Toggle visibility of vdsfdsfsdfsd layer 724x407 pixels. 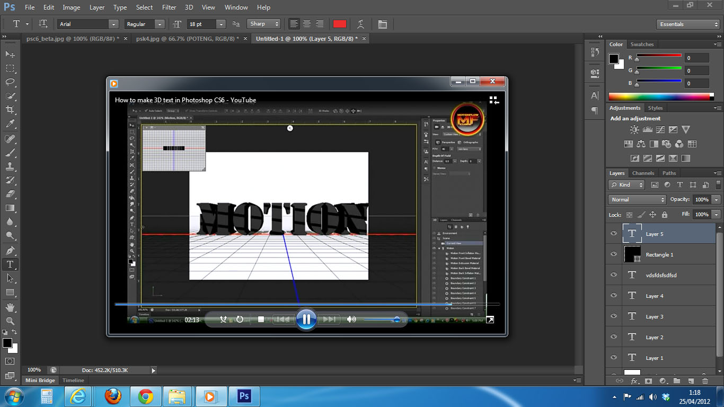614,275
